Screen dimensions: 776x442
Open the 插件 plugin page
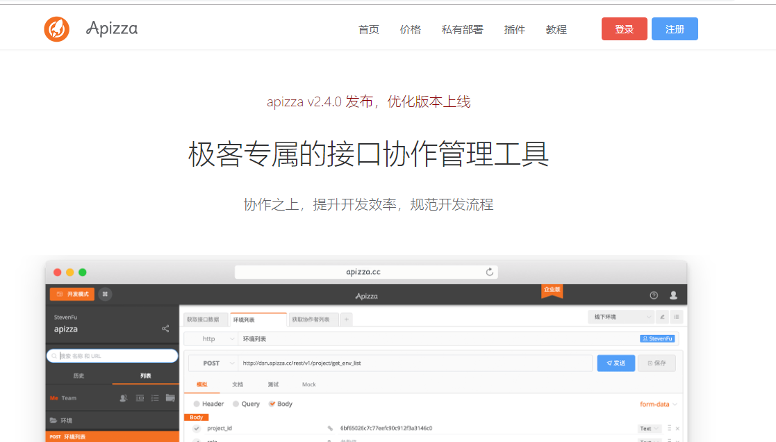tap(514, 30)
